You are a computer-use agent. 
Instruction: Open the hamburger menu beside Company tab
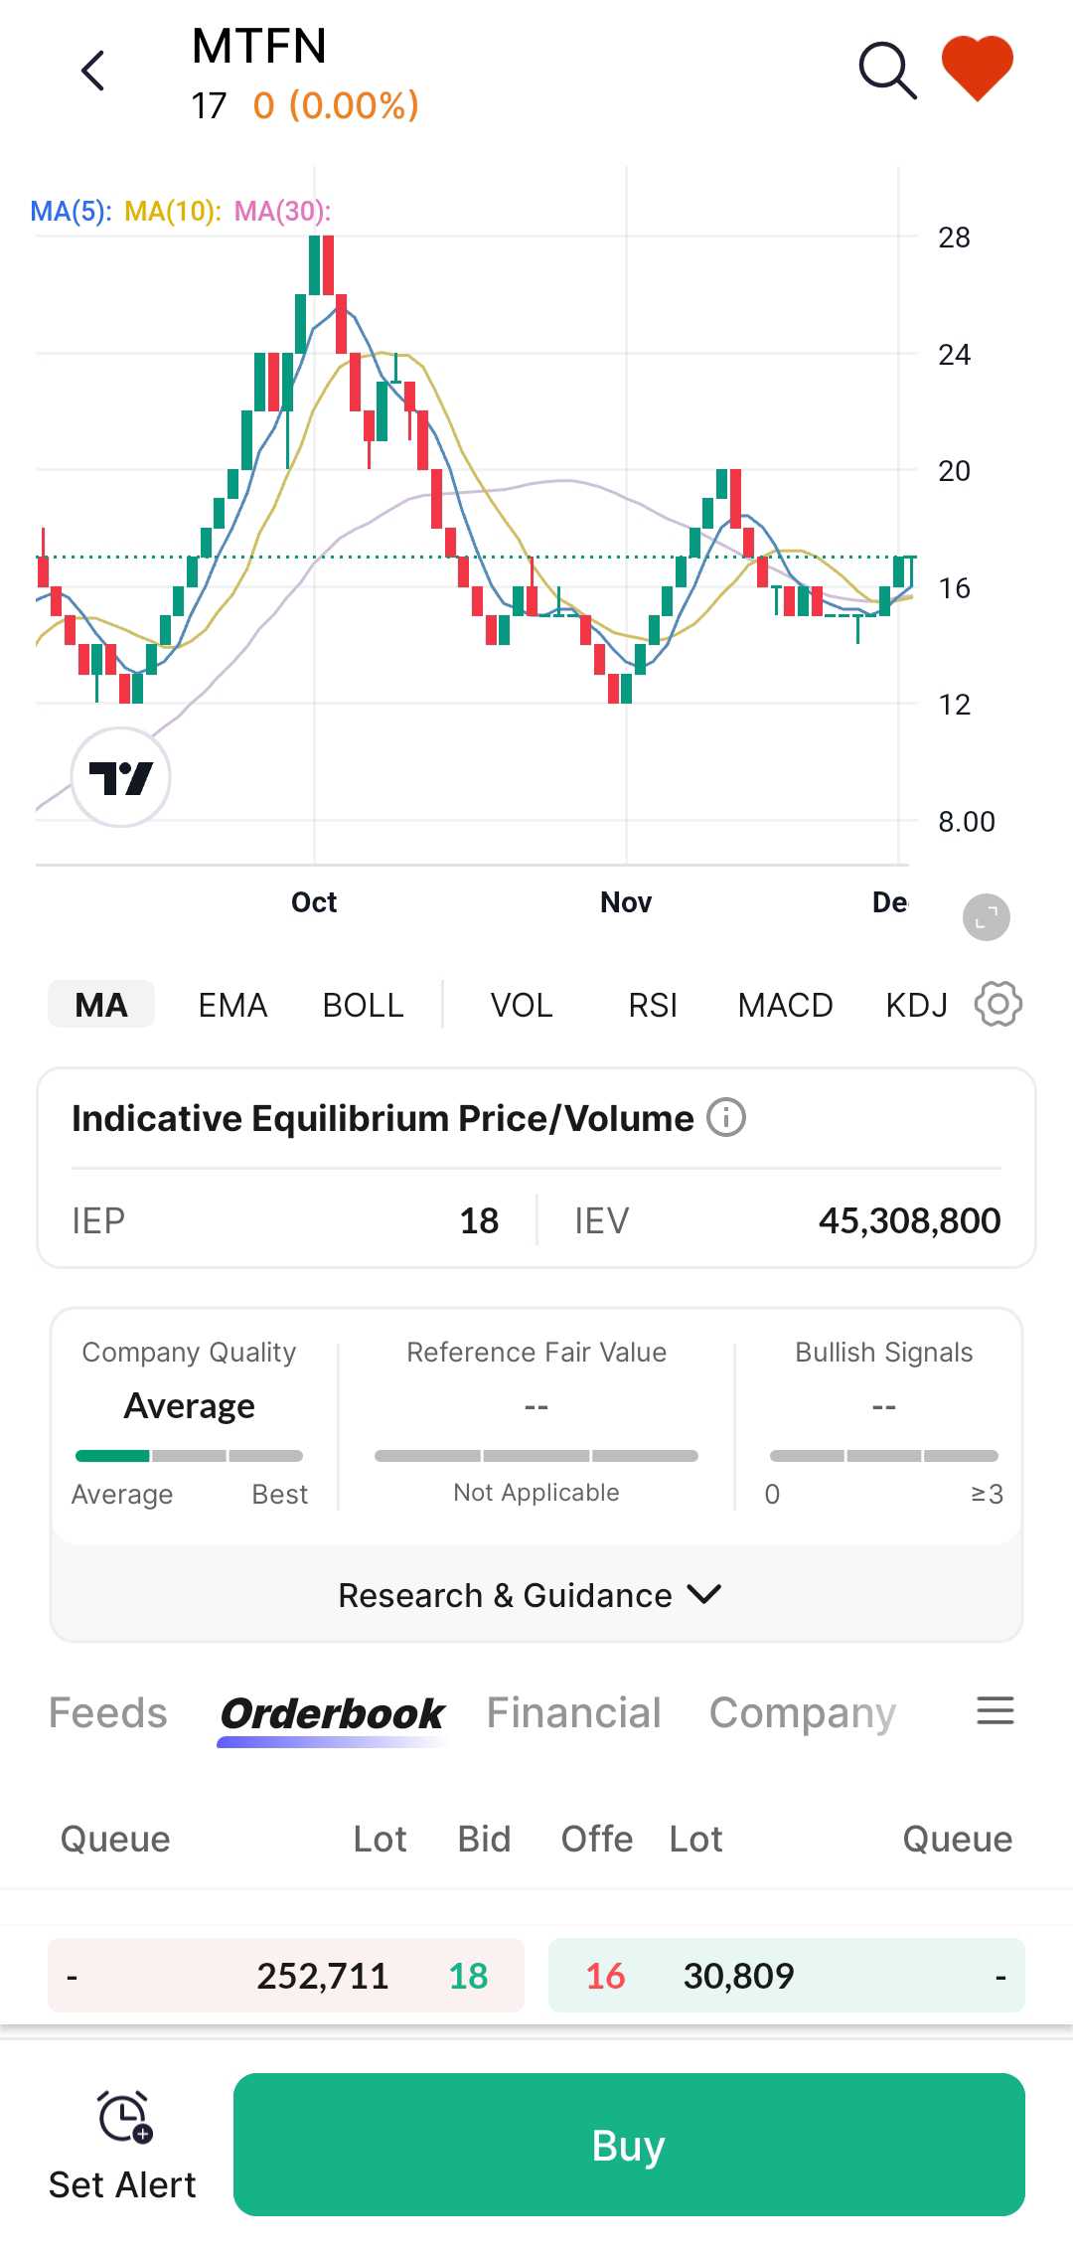tap(995, 1711)
